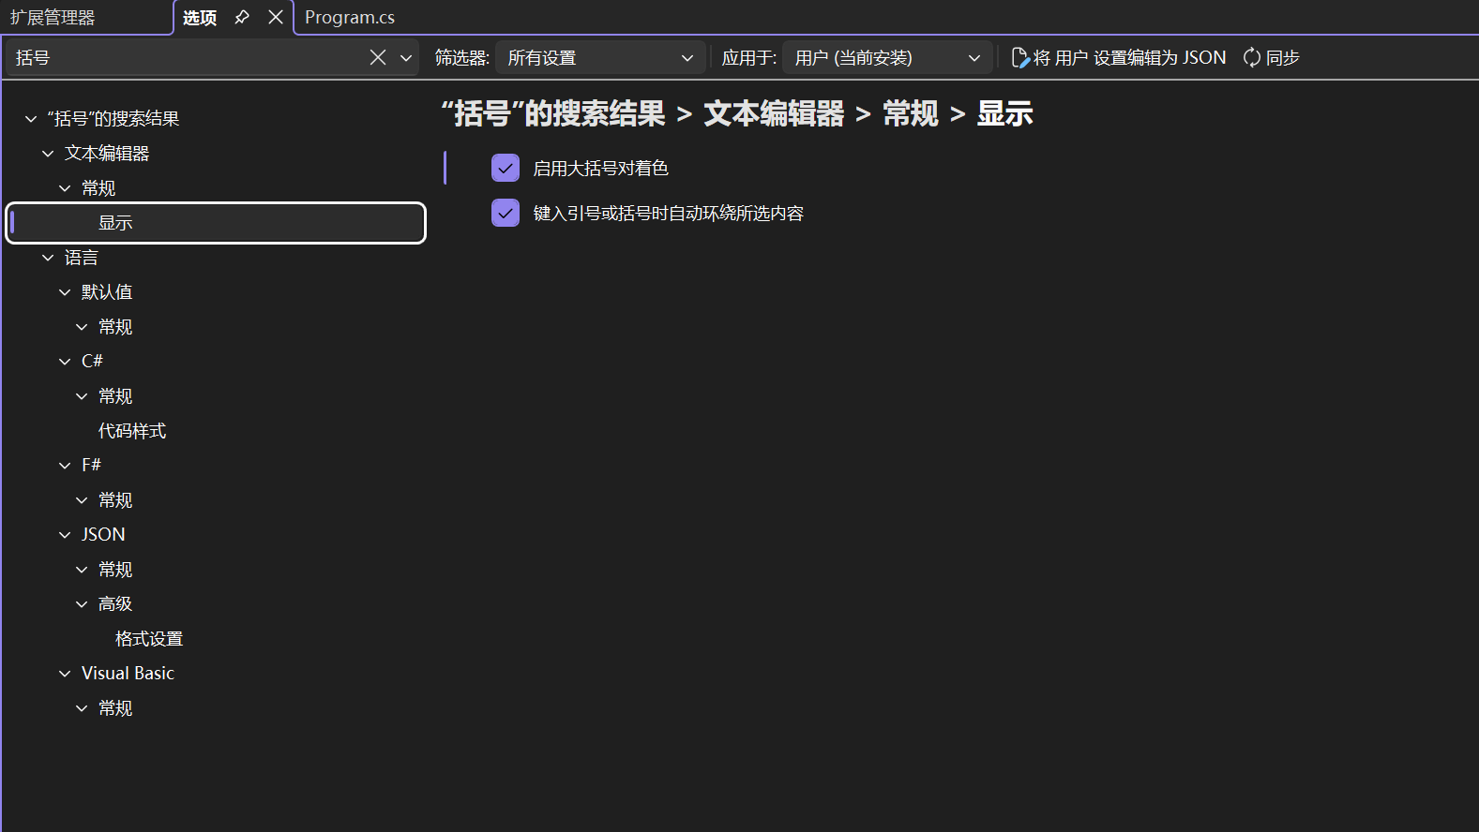1479x832 pixels.
Task: Collapse 常规 node under 默认值
Action: pyautogui.click(x=82, y=327)
